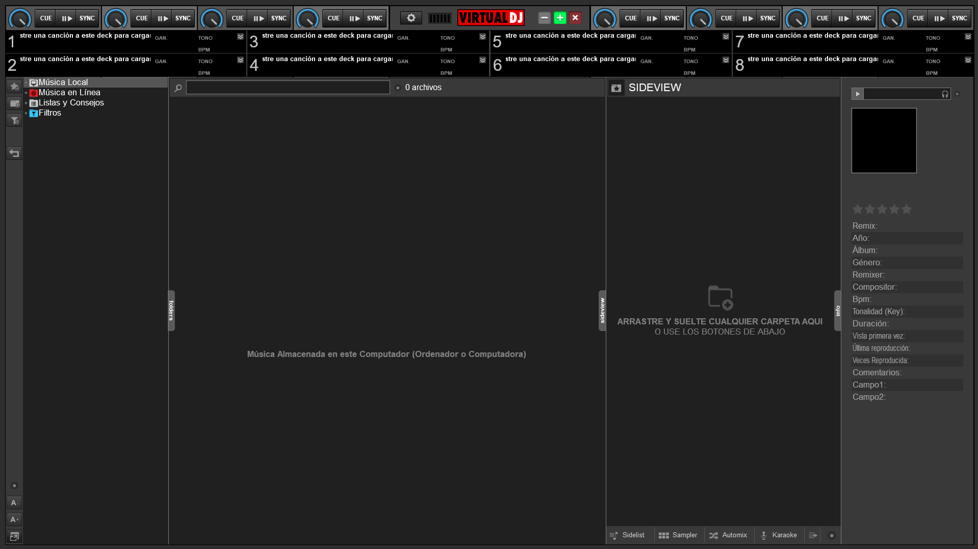Adjust the rightmost deck's blue volume knob
The image size is (978, 549).
tap(892, 19)
